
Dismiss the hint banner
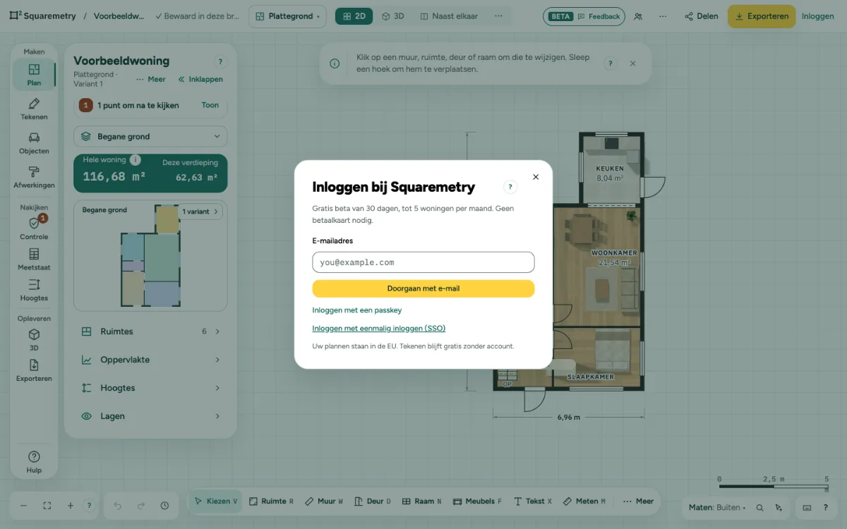click(x=632, y=63)
